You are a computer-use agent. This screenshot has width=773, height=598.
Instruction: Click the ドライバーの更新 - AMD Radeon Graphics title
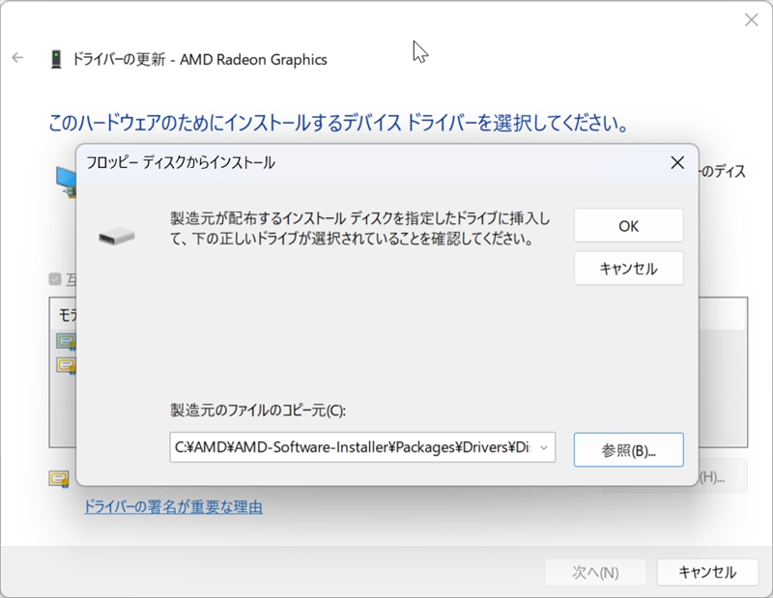coord(200,59)
